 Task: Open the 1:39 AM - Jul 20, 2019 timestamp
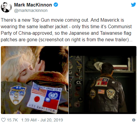coord(42,120)
